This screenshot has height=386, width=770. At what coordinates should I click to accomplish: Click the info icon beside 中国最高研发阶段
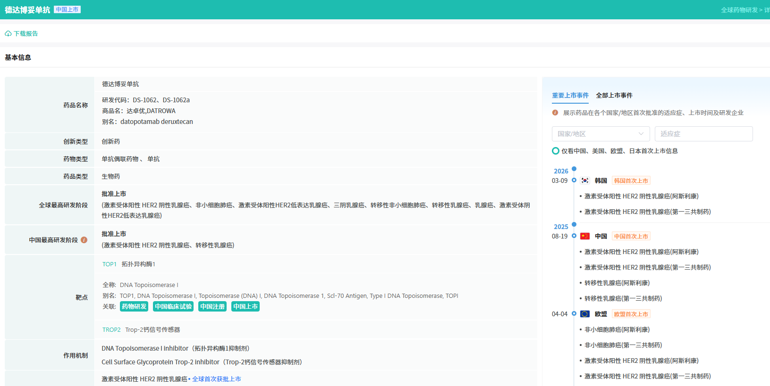84,240
